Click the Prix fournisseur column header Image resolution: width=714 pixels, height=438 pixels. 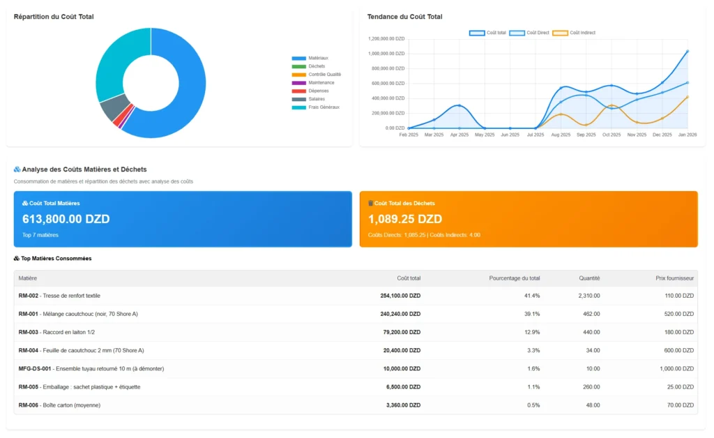675,278
